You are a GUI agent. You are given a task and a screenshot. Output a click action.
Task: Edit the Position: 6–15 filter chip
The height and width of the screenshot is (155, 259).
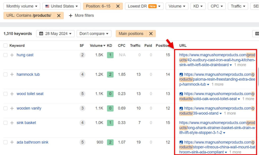(x=98, y=6)
